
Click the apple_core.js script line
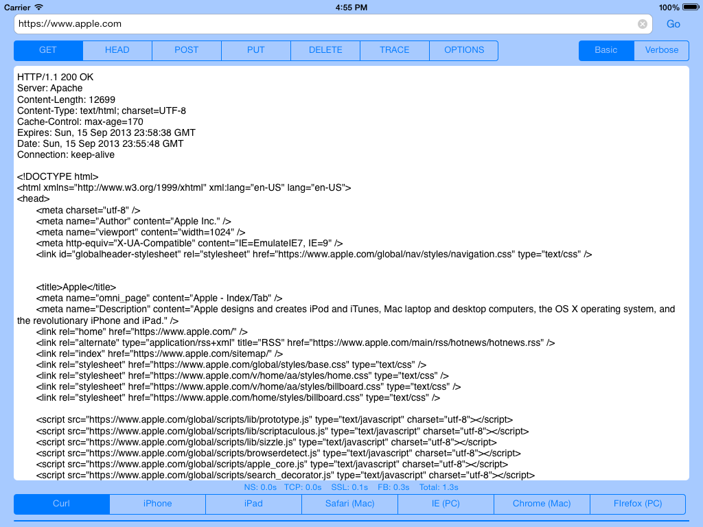click(x=272, y=465)
